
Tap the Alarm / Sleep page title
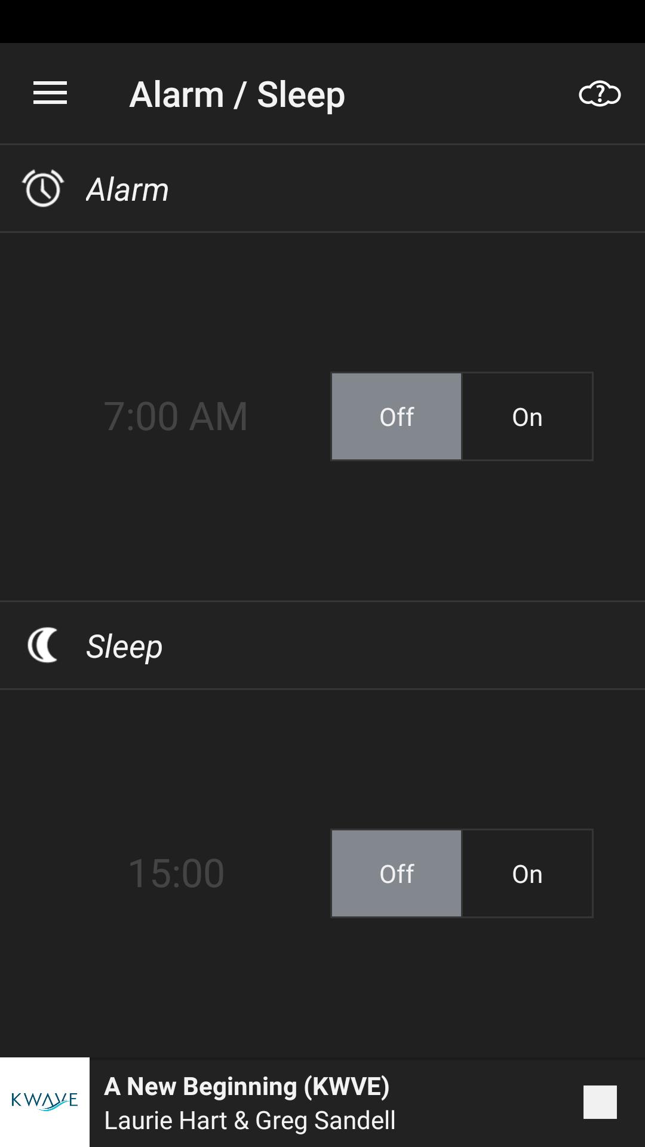[237, 94]
